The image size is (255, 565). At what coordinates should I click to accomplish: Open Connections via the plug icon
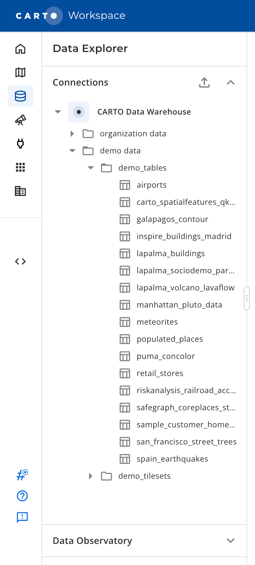[x=20, y=144]
